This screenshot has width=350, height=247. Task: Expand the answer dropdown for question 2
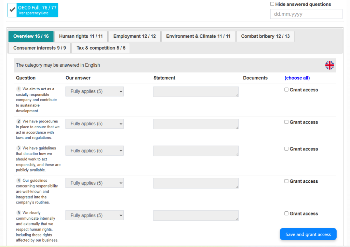[x=94, y=124]
